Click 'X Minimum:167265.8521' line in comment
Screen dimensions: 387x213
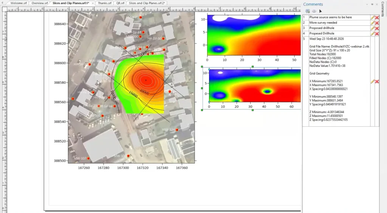pos(326,81)
